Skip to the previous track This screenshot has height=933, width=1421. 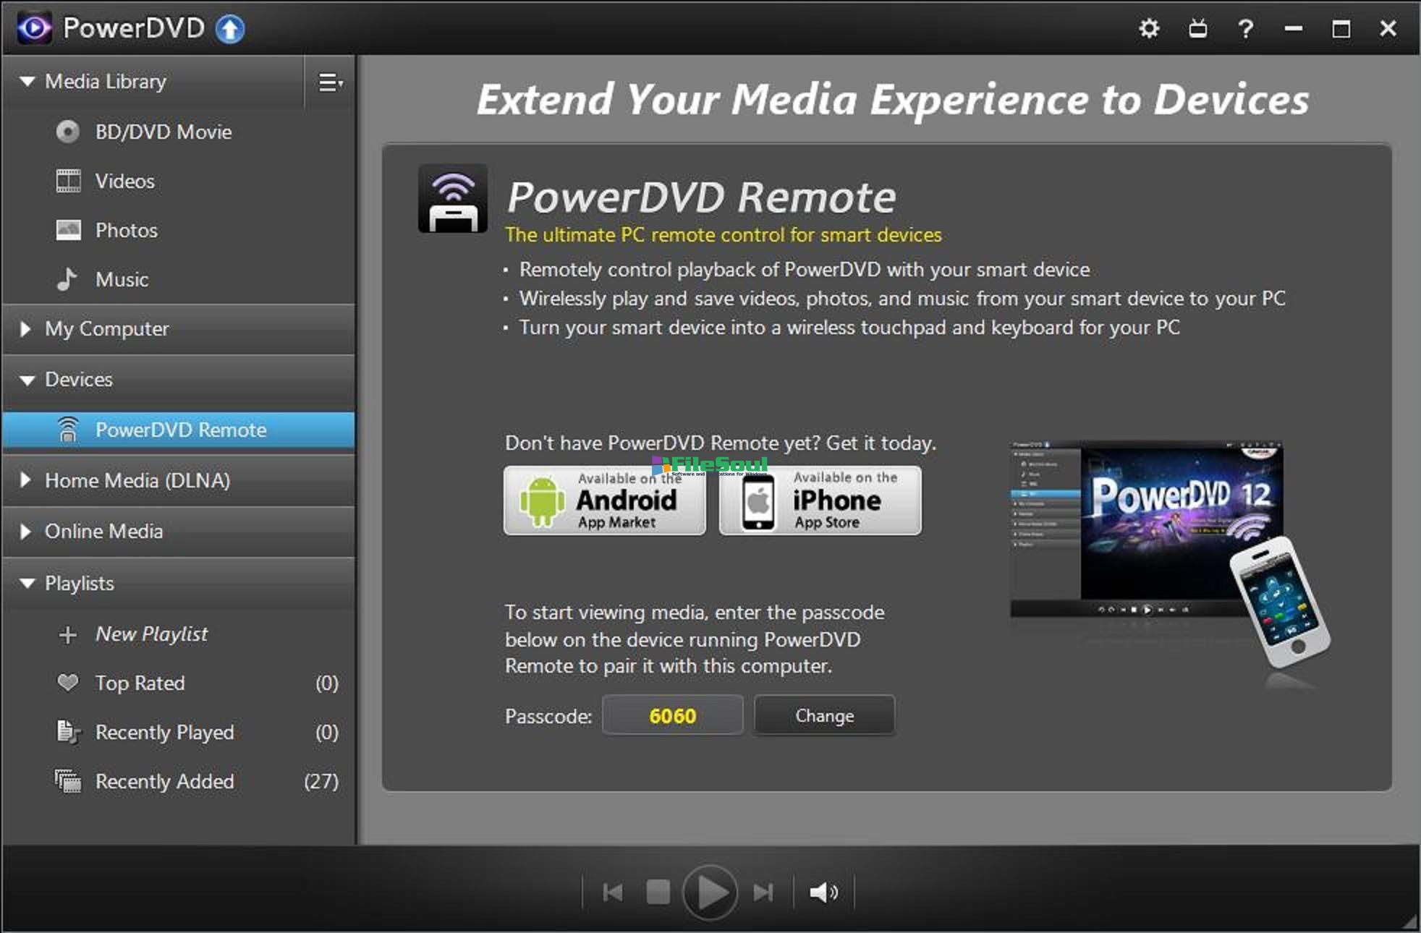click(x=613, y=892)
